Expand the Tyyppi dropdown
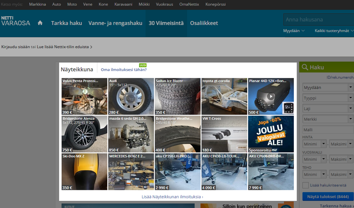This screenshot has height=208, width=354. (328, 98)
